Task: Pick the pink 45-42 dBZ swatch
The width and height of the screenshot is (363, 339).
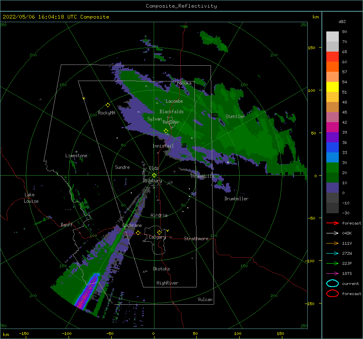Action: pos(332,117)
